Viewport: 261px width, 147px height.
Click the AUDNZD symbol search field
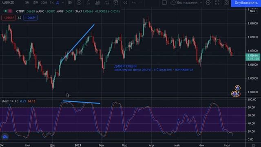pyautogui.click(x=8, y=2)
